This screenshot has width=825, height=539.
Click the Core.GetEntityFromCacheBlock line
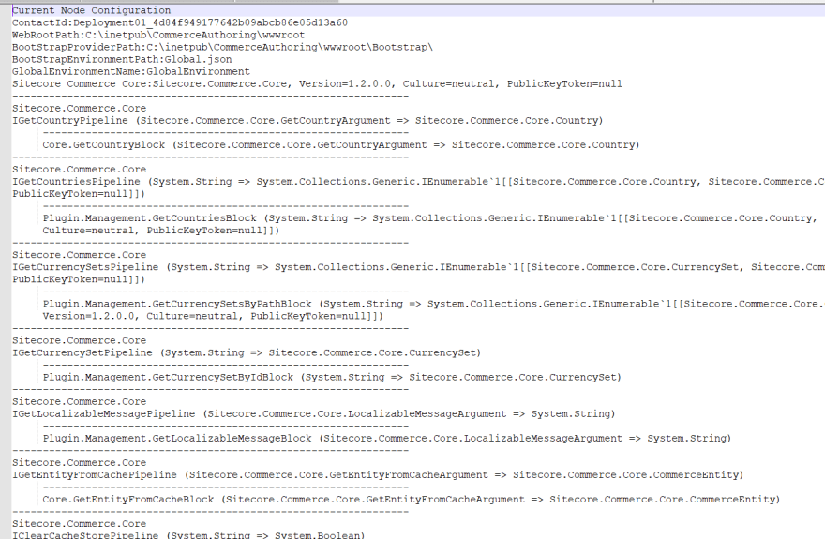pyautogui.click(x=412, y=499)
